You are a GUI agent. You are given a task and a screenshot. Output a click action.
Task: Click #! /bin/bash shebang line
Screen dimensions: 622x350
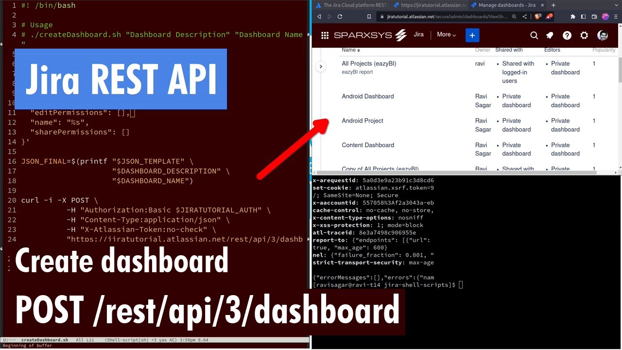click(x=48, y=5)
